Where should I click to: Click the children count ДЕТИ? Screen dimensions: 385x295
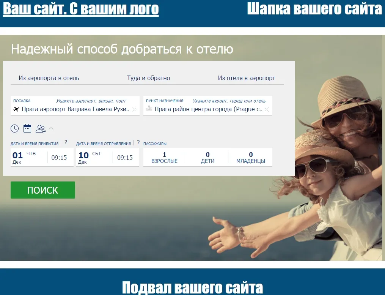(207, 157)
